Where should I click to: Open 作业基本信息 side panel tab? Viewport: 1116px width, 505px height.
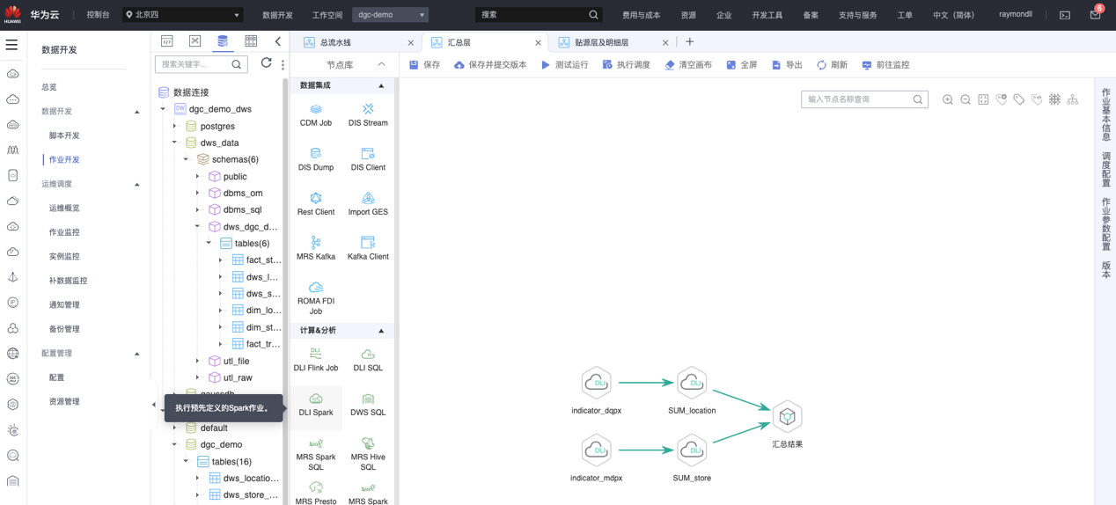coord(1106,114)
